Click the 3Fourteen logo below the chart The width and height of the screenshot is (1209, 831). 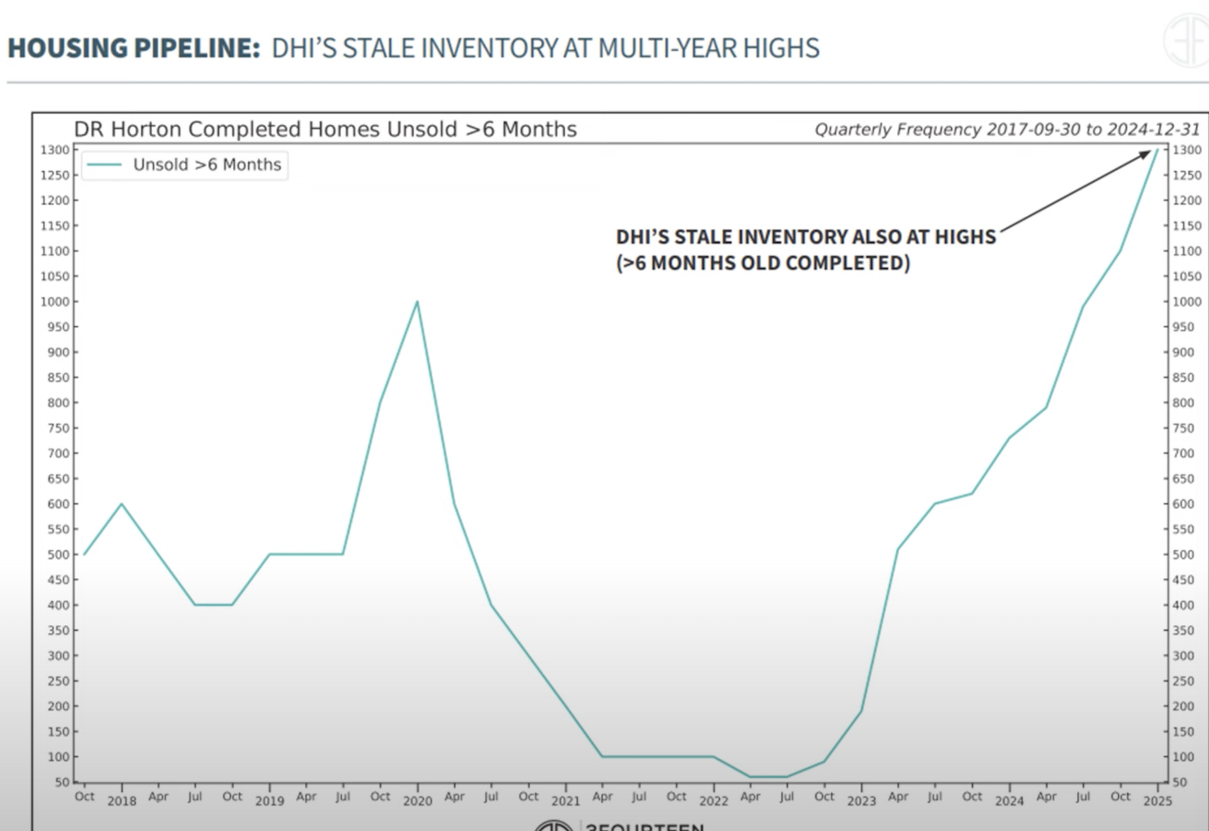tap(619, 825)
